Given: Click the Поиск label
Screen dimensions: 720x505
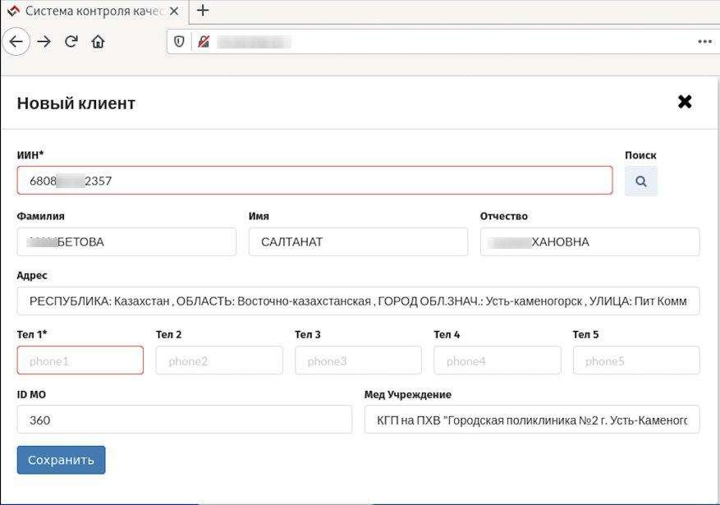Looking at the screenshot, I should click(x=640, y=155).
